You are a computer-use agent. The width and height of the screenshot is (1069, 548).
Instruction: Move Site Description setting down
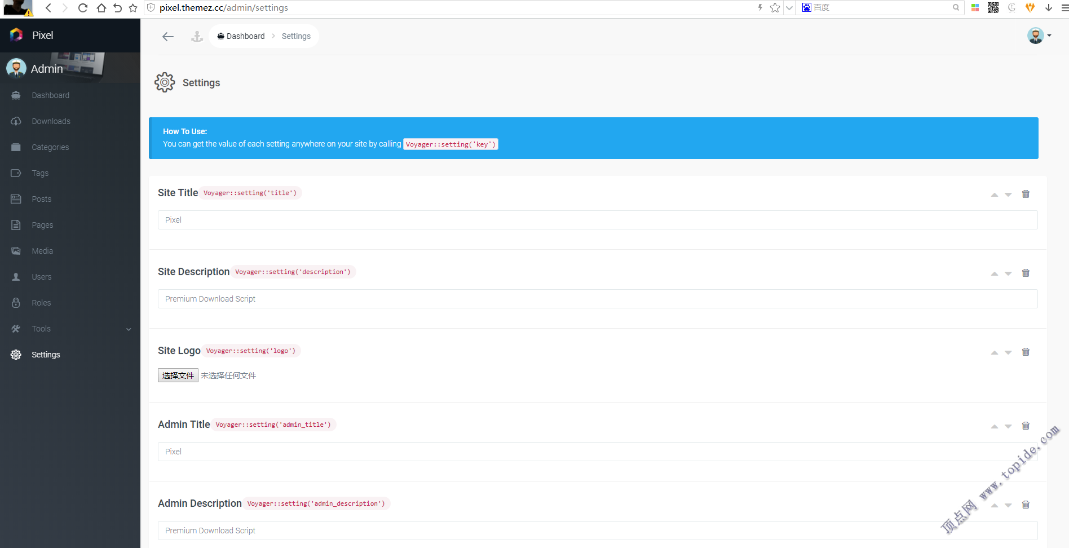click(1008, 273)
